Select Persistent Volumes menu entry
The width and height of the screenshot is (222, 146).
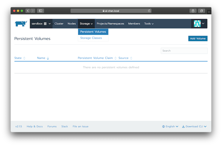[x=93, y=32]
